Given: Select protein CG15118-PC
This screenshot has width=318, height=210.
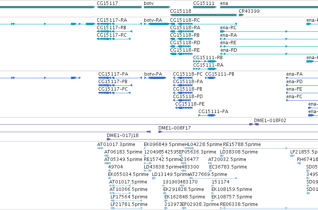Looking at the screenshot, I should (183, 78).
